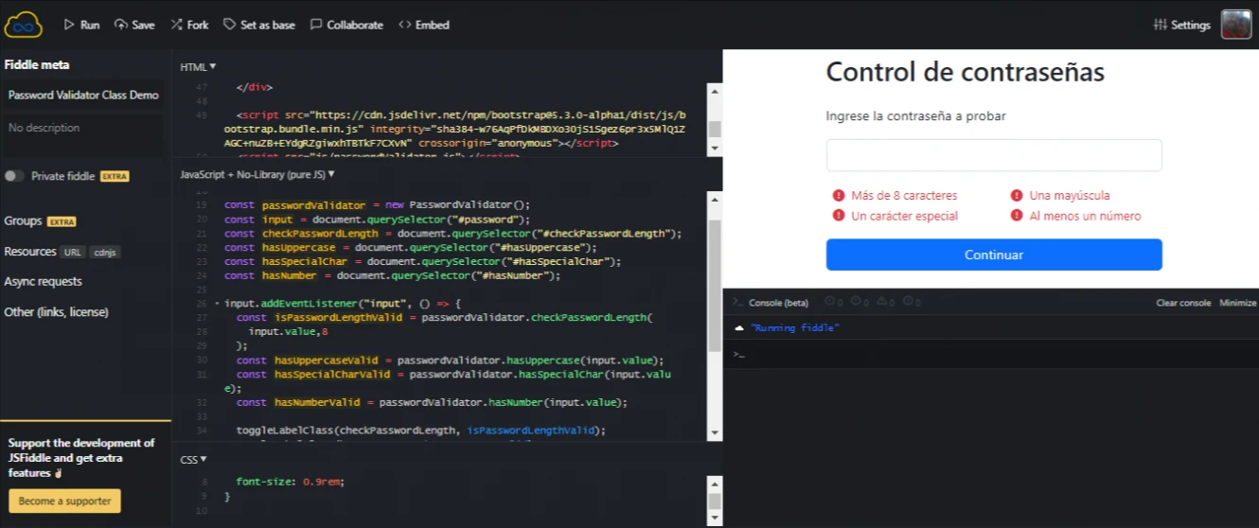Viewport: 1259px width, 528px height.
Task: Click the Control de contraseñas heading
Action: coord(965,72)
